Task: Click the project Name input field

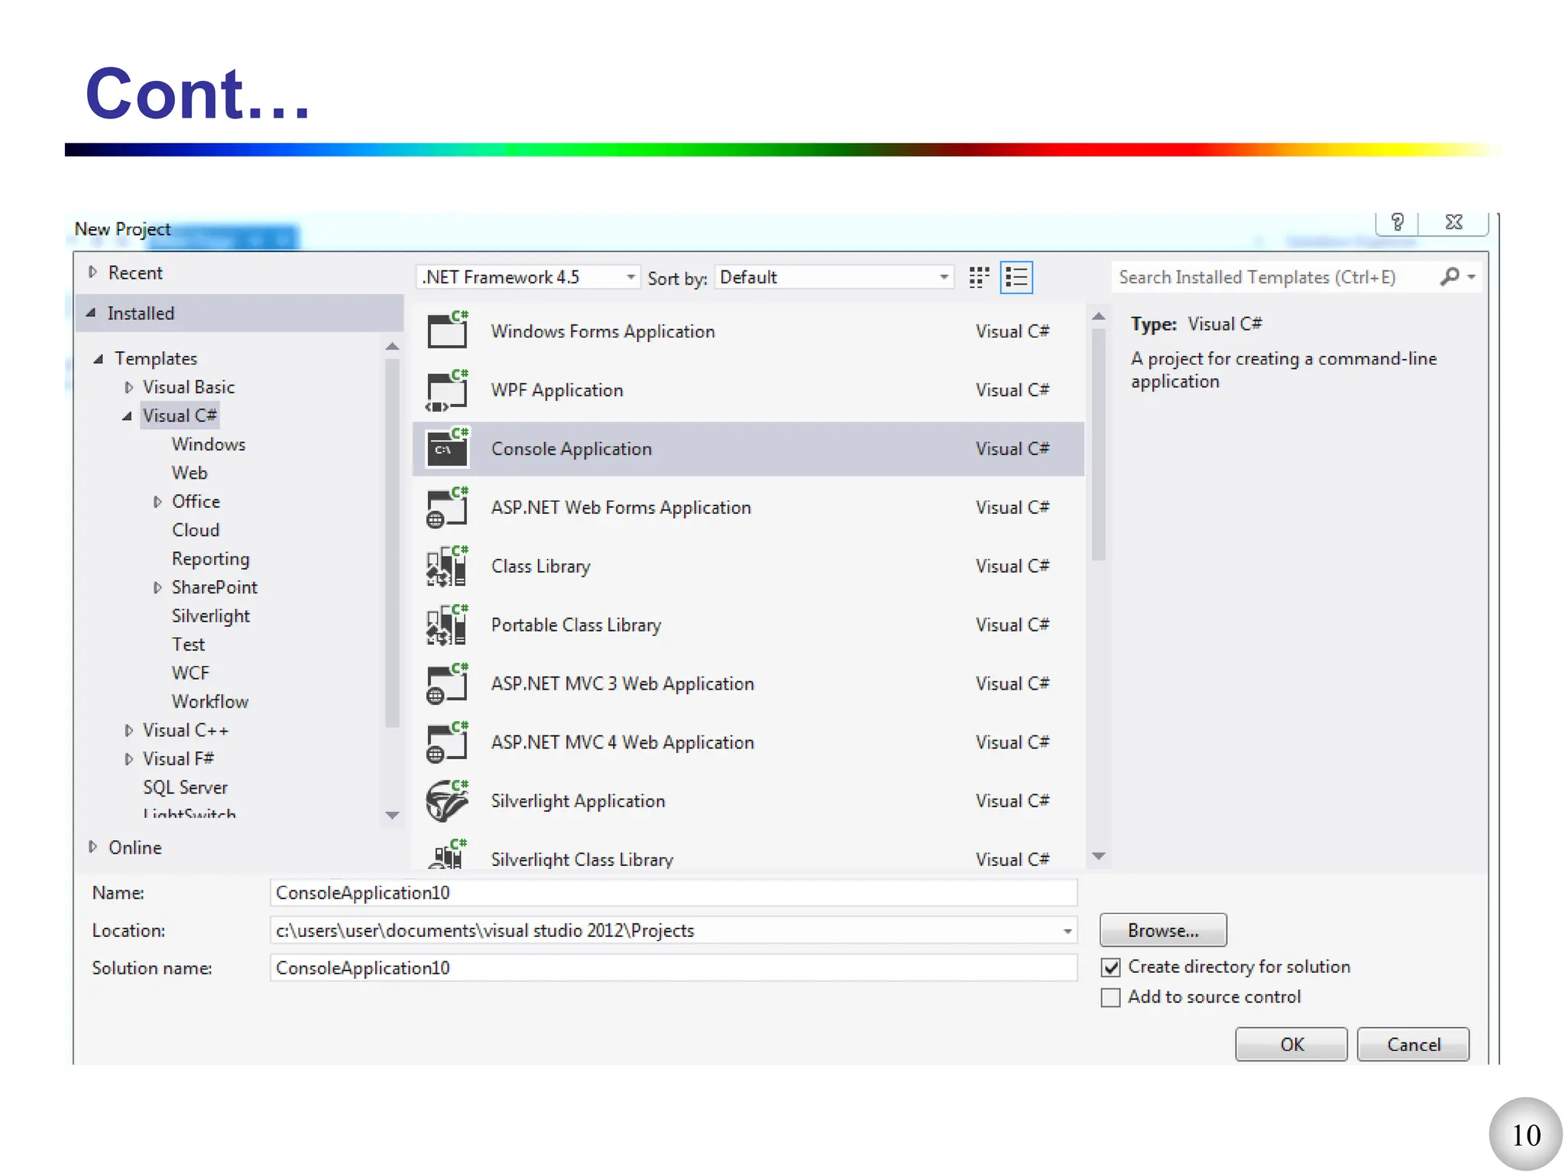Action: [672, 893]
